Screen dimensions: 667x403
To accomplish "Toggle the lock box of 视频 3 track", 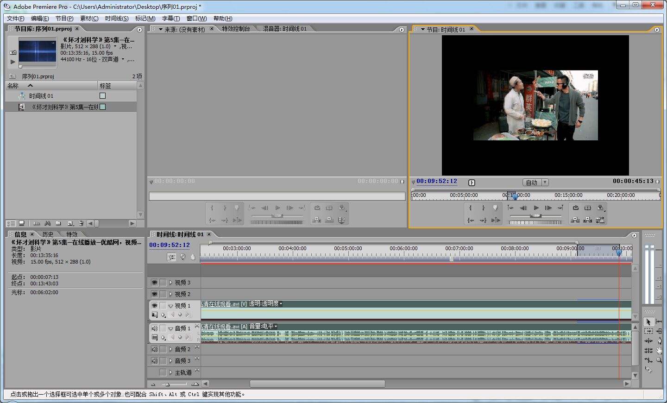I will coord(163,283).
